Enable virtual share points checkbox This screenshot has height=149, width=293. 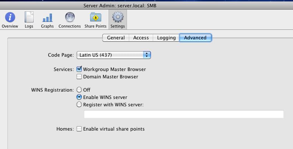(79, 129)
